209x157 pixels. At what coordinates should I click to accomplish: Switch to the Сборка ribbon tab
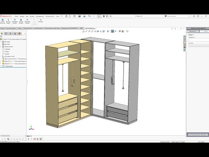point(2,28)
